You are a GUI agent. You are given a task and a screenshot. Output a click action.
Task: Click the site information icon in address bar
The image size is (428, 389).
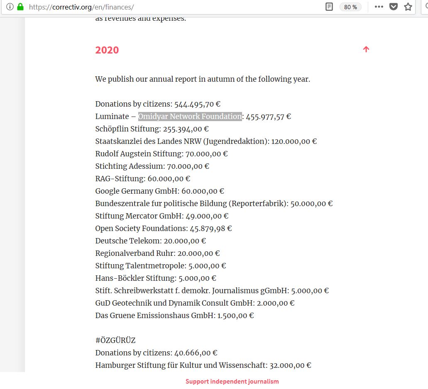pos(10,7)
